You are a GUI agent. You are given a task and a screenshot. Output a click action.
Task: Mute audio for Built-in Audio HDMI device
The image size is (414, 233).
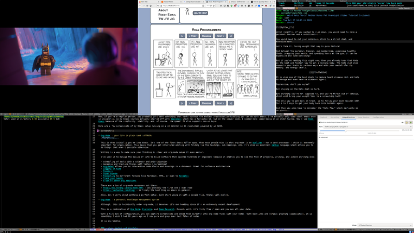click(403, 123)
